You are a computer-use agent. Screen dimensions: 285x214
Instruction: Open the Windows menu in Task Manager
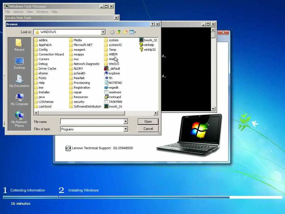(x=42, y=12)
